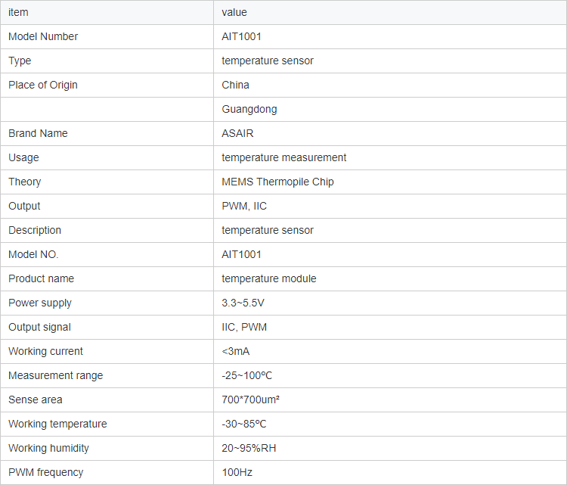This screenshot has width=567, height=485.
Task: Click the -25~100℃ measurement range value
Action: coord(247,375)
